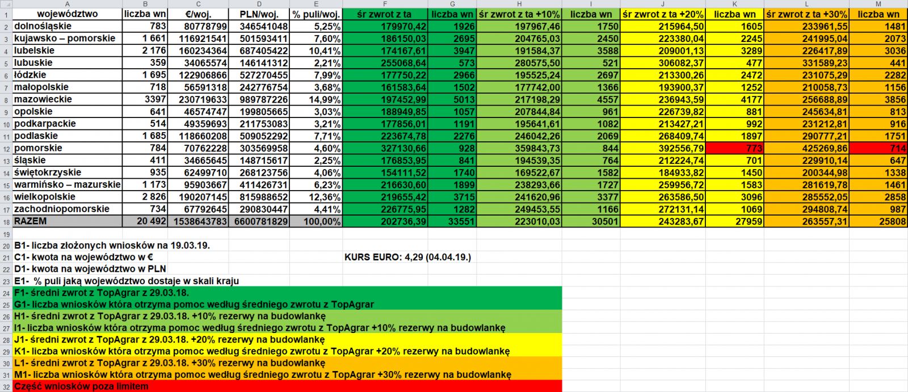
Task: Click the 'KURS EURO: 4,29' cell
Action: 407,257
